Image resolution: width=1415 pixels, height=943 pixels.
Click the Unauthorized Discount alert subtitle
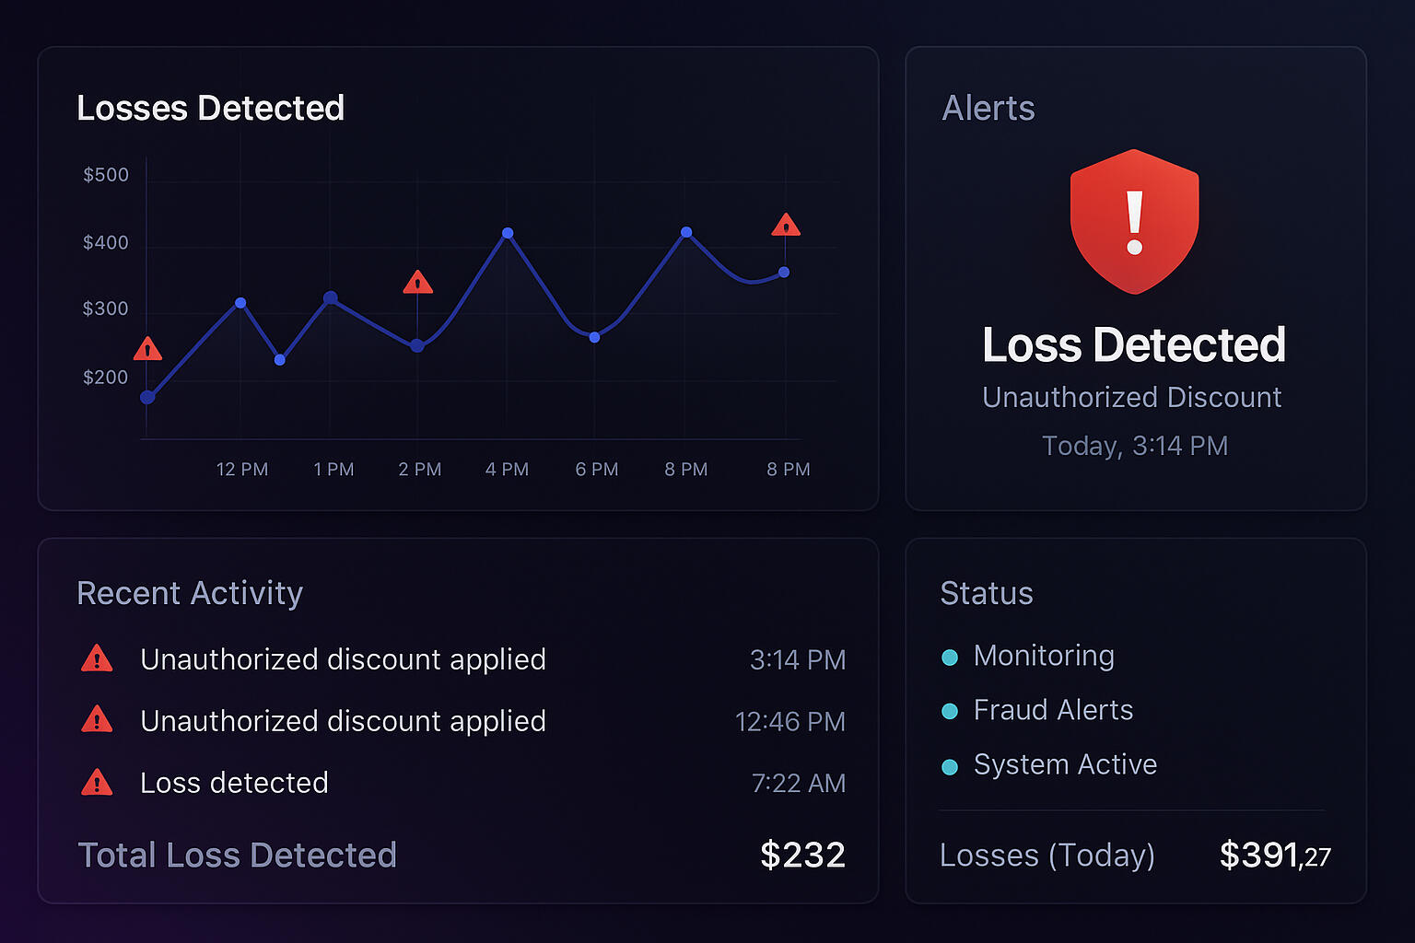click(x=1131, y=398)
